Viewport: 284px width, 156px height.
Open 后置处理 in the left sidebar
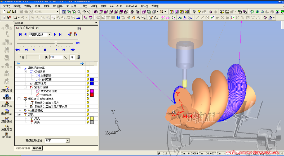7,128
